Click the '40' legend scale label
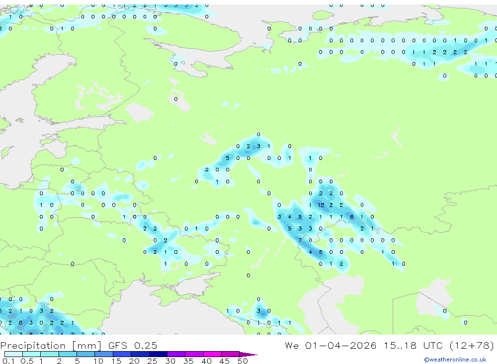The width and height of the screenshot is (497, 364). click(x=206, y=361)
